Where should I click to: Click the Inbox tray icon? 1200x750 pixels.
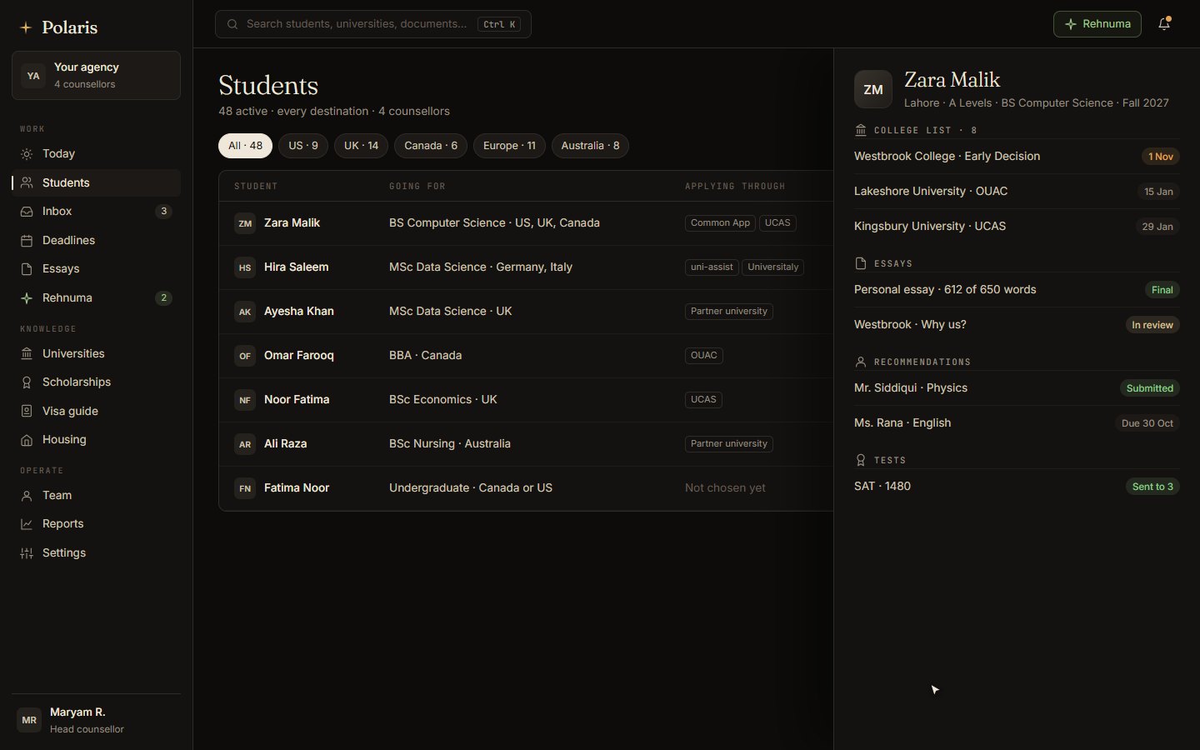27,212
